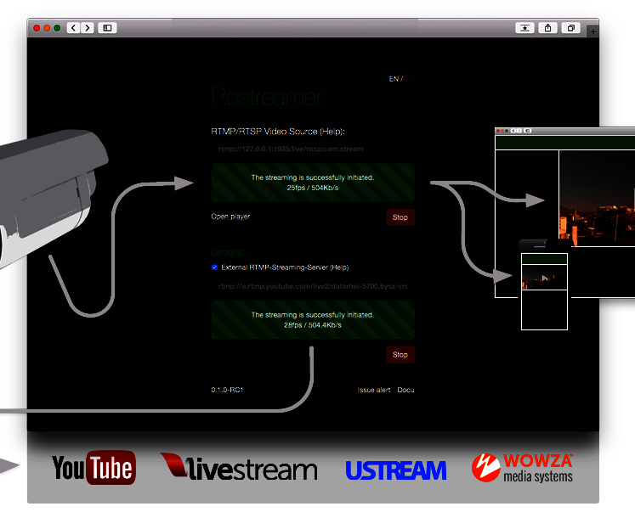Click the Share icon in the toolbar
The image size is (635, 529).
click(548, 28)
